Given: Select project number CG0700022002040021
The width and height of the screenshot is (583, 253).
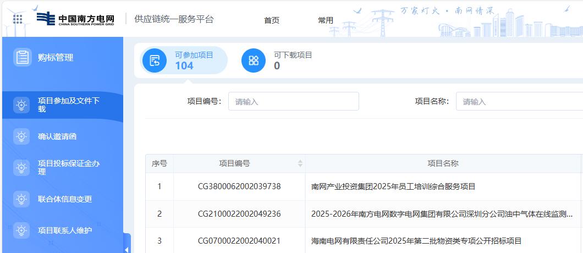Looking at the screenshot, I should pos(239,241).
